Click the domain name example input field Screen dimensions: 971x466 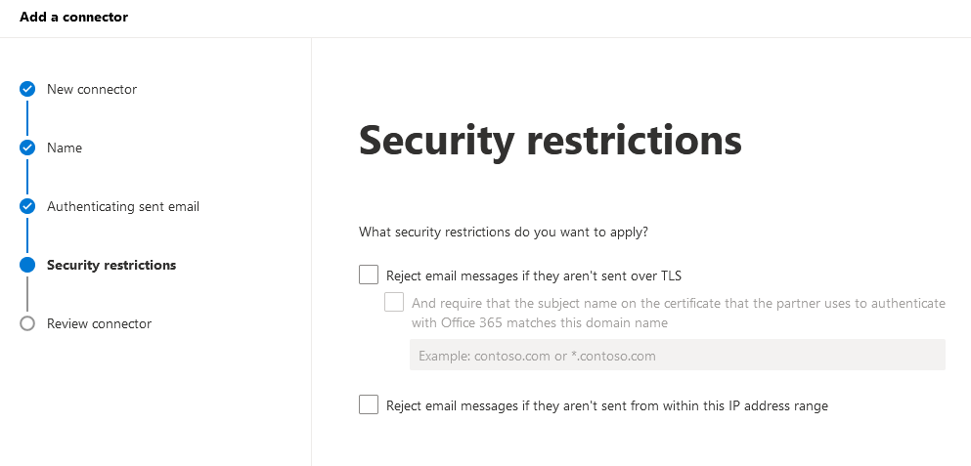click(x=678, y=355)
